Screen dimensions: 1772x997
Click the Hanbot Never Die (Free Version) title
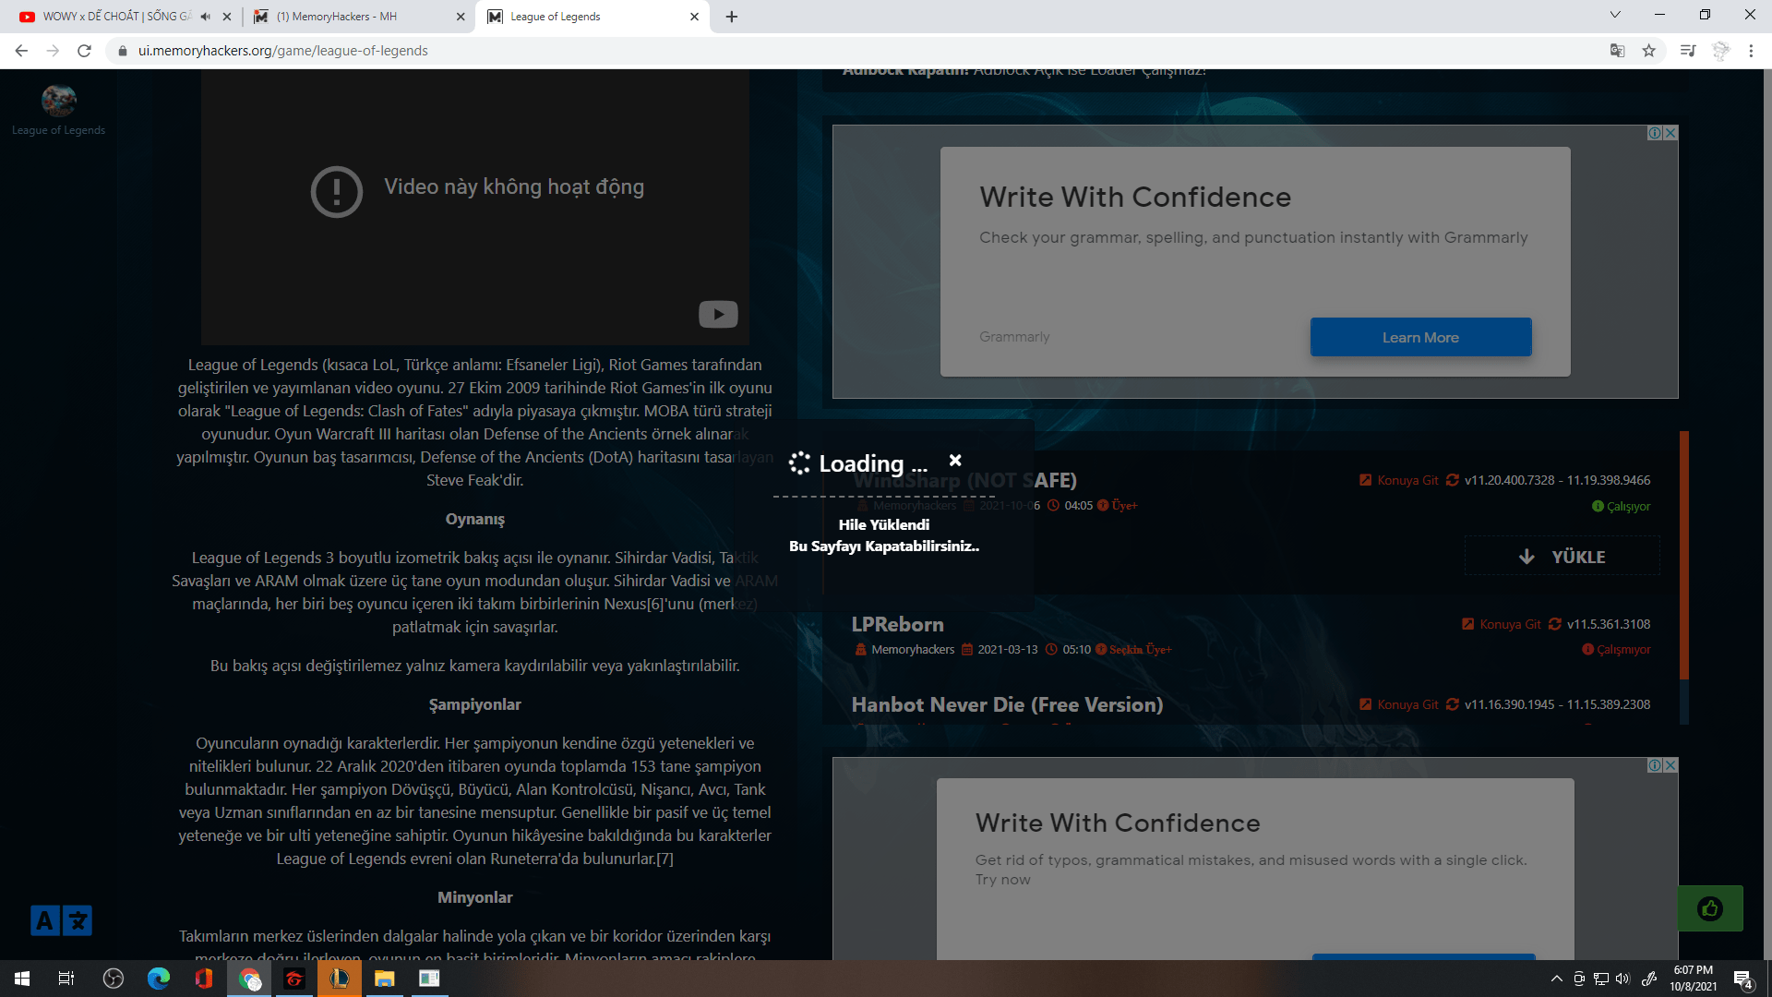(1007, 704)
